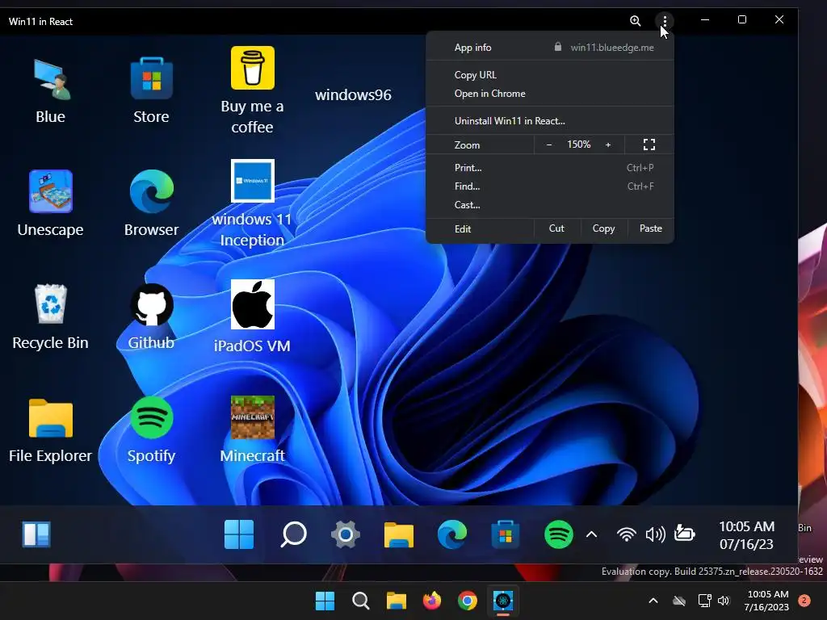Image resolution: width=827 pixels, height=620 pixels.
Task: Click the inner taskbar Wi-Fi icon
Action: pos(627,534)
